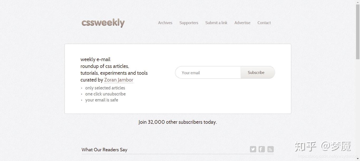
Task: Click the scrollbar up arrow
Action: tap(358, 2)
